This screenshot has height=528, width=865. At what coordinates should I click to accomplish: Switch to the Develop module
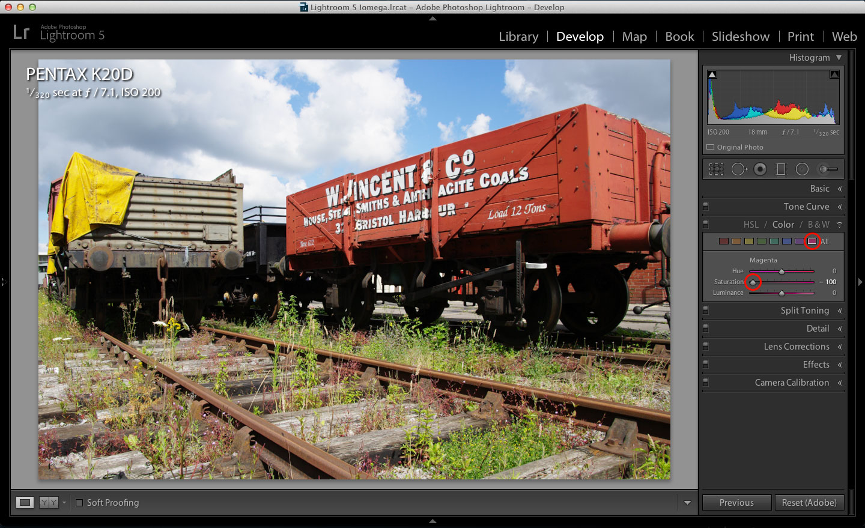pos(580,37)
